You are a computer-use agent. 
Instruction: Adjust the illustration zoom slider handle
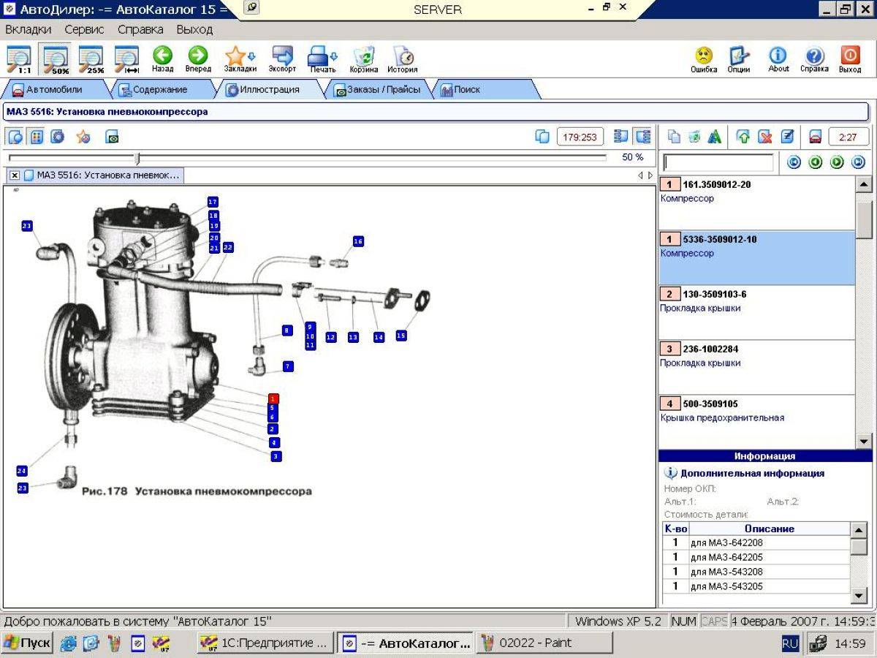(137, 158)
